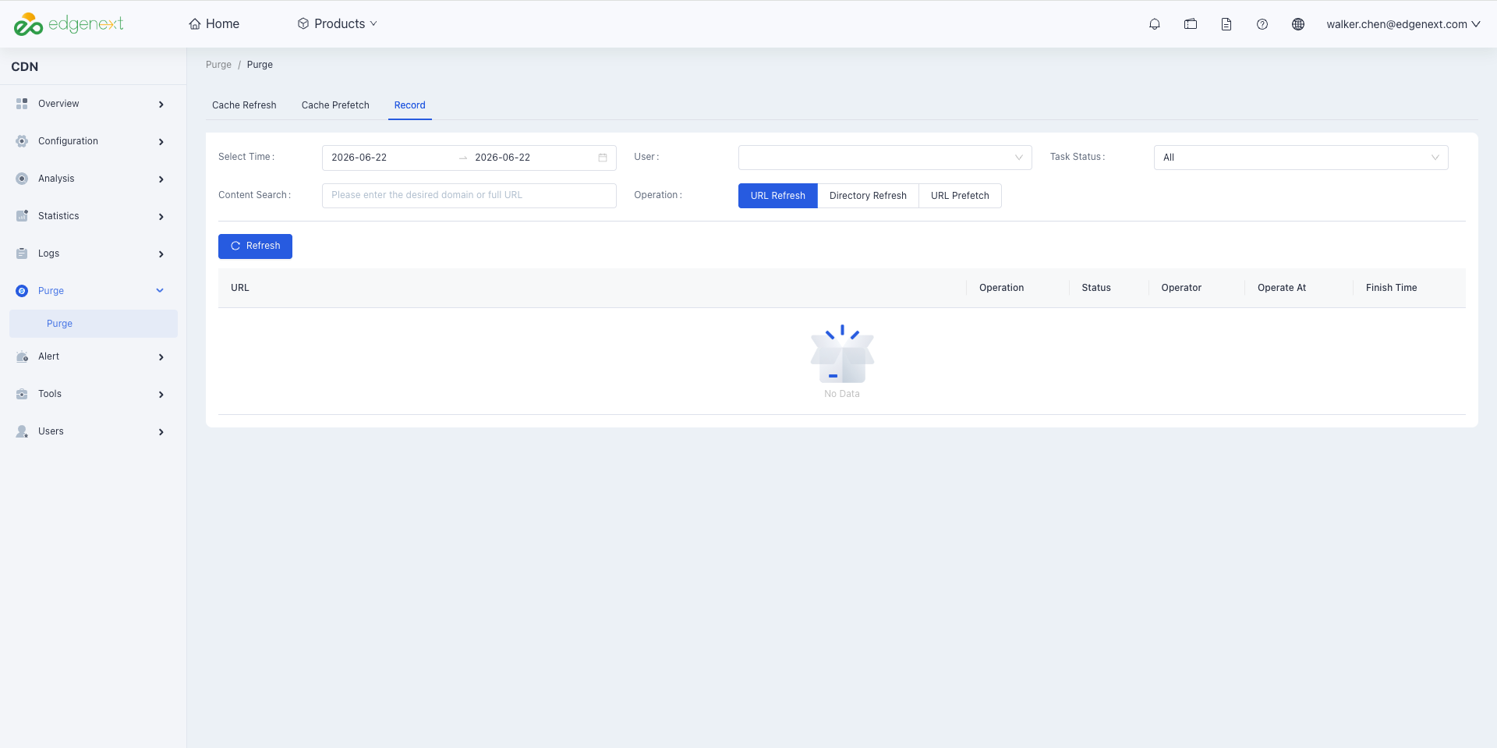Open the Task Status dropdown showing All
The image size is (1497, 748).
pyautogui.click(x=1301, y=158)
